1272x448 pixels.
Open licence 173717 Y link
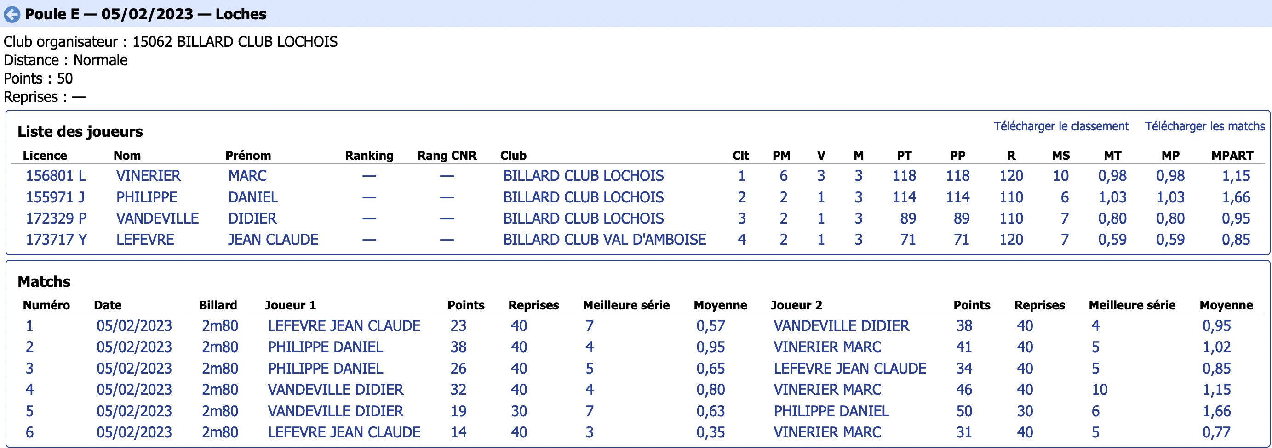pos(56,240)
